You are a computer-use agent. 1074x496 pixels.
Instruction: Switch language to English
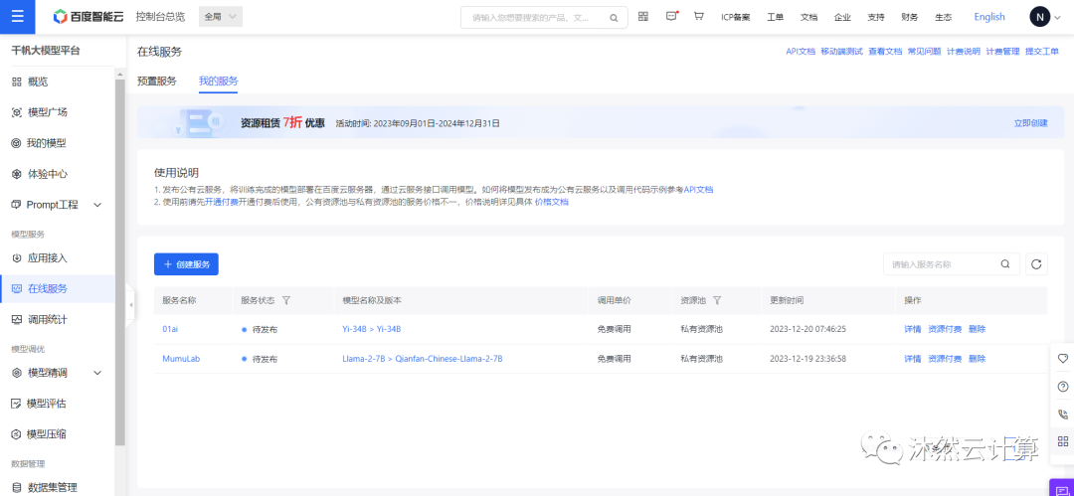coord(989,17)
